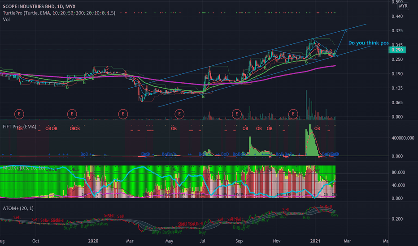Image resolution: width=418 pixels, height=246 pixels.
Task: Click the 0.440 price scale value
Action: click(x=397, y=17)
